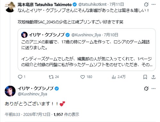Click the Grok icon on Kuvshinov's reply
160x122 pixels.
tap(146, 89)
